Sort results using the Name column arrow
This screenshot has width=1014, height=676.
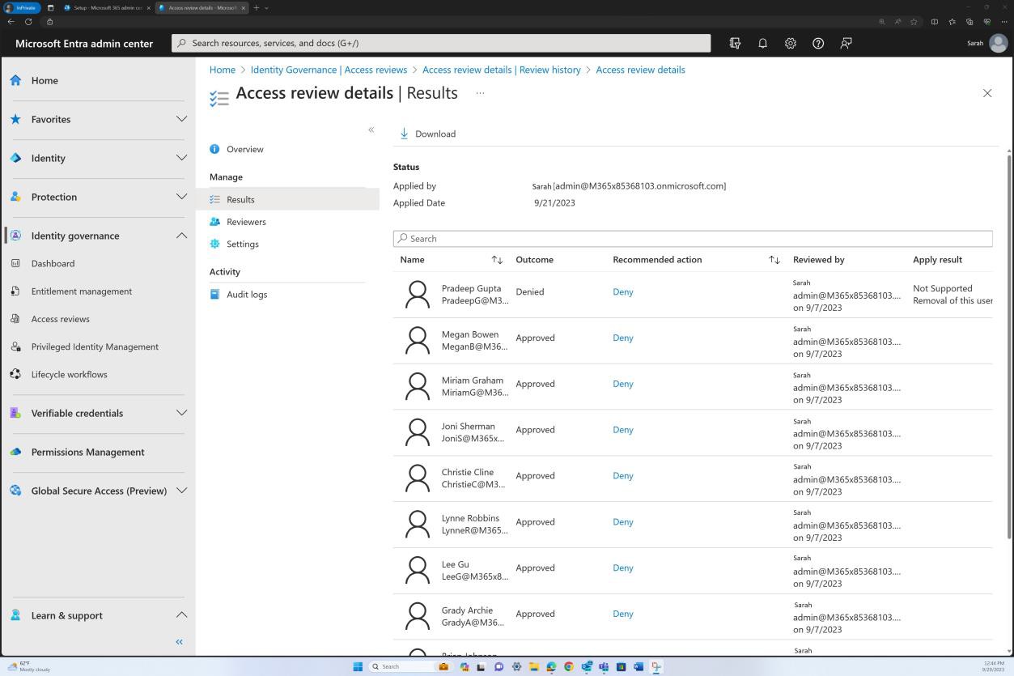pos(496,259)
